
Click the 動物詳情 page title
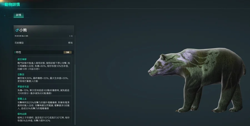(12, 4)
